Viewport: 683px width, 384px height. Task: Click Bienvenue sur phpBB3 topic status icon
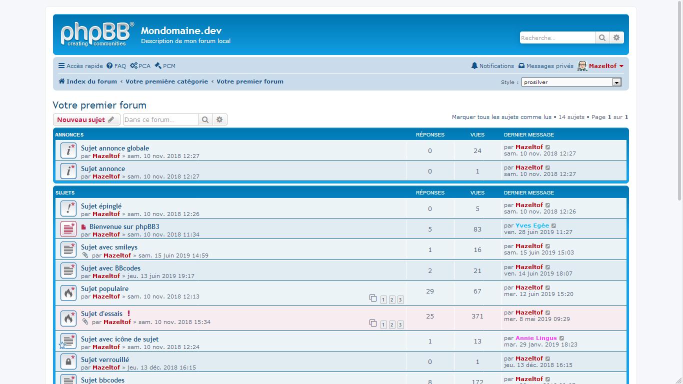click(x=68, y=229)
